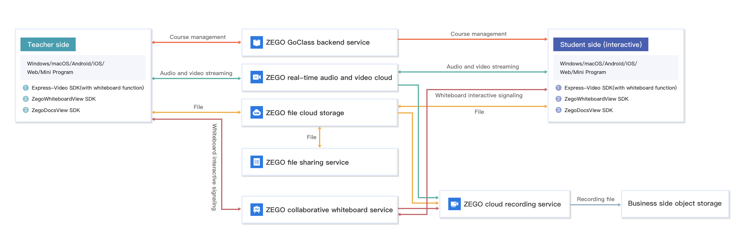Screen dimensions: 744x252
Task: Select the blue "Student side (interactive)" header
Action: coord(601,44)
